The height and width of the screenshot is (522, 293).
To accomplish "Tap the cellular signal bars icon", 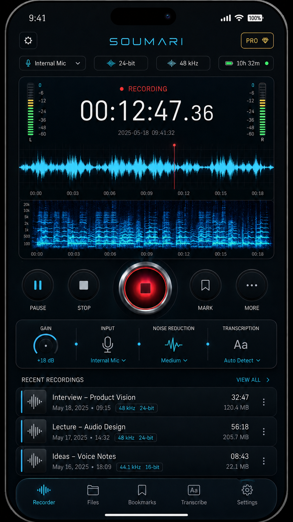I will [x=226, y=18].
